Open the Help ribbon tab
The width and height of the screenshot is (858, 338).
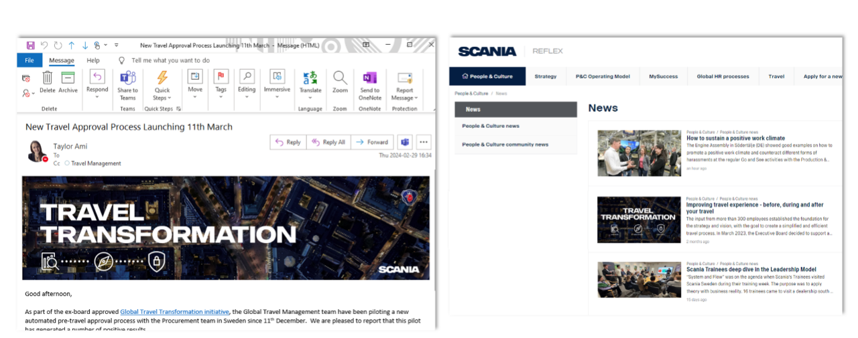click(x=93, y=60)
